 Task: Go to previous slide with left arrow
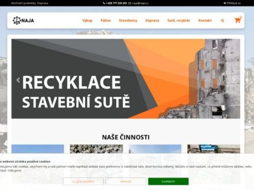18,80
